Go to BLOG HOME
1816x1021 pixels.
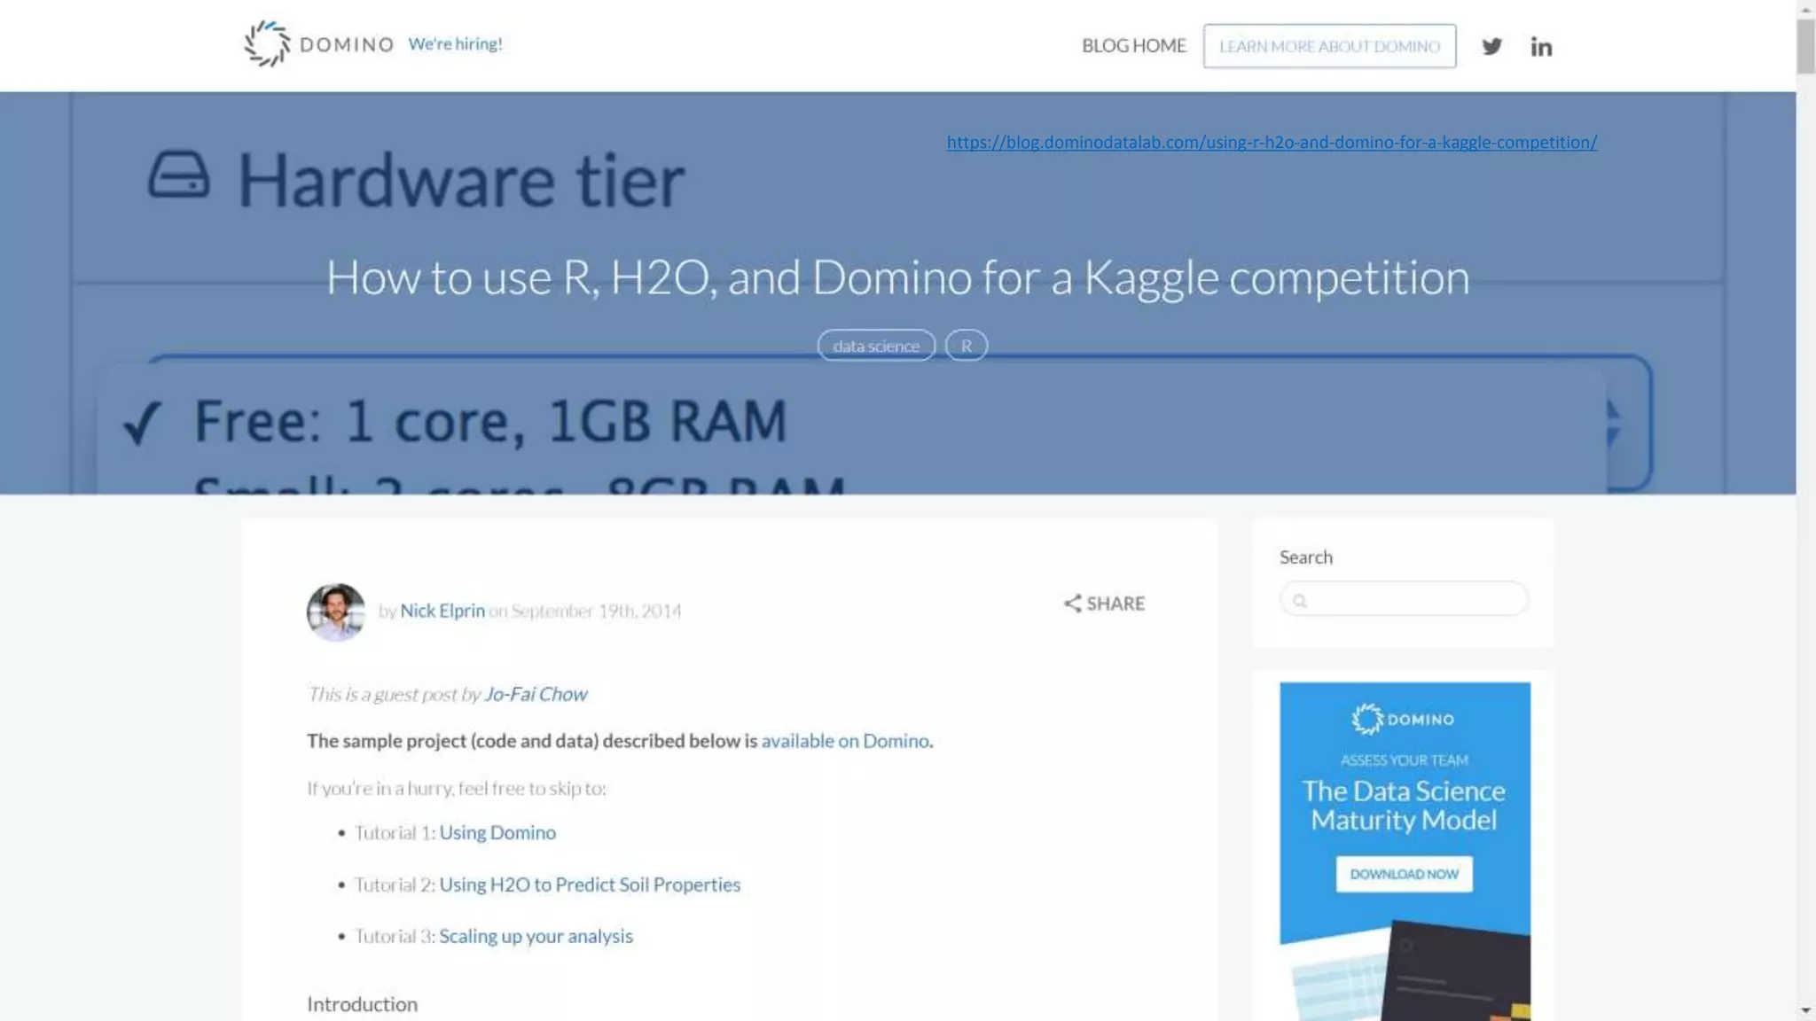click(x=1133, y=46)
